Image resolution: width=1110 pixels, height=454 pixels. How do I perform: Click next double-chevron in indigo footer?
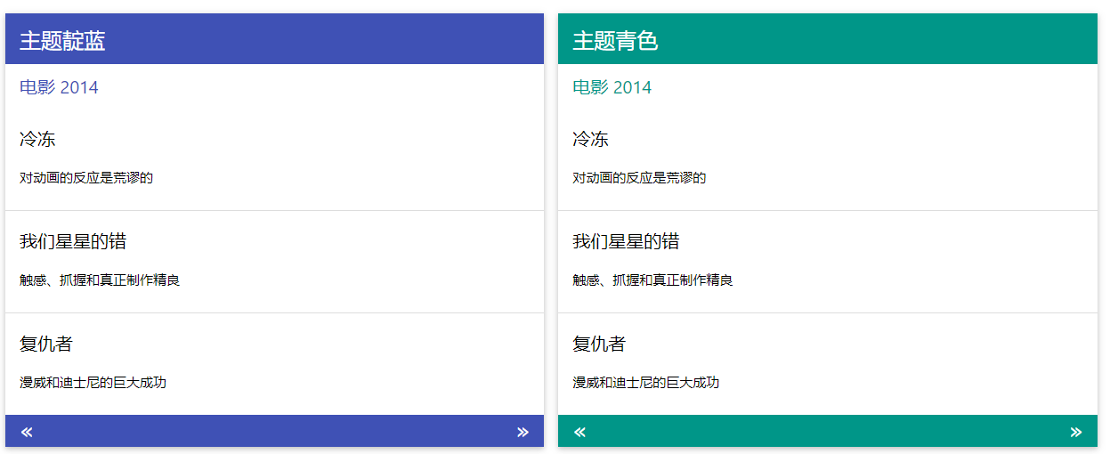pos(523,433)
